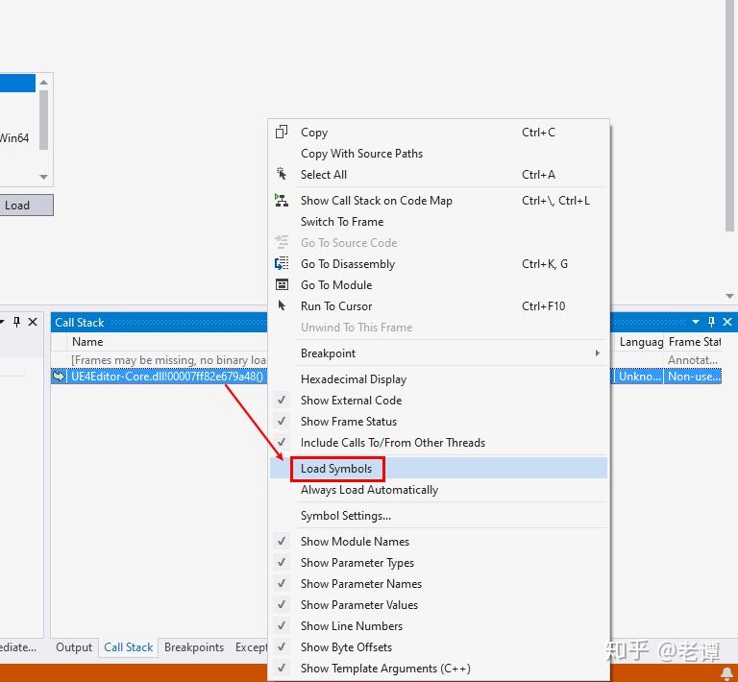Click the Code Map diagram icon
738x682 pixels.
[282, 201]
